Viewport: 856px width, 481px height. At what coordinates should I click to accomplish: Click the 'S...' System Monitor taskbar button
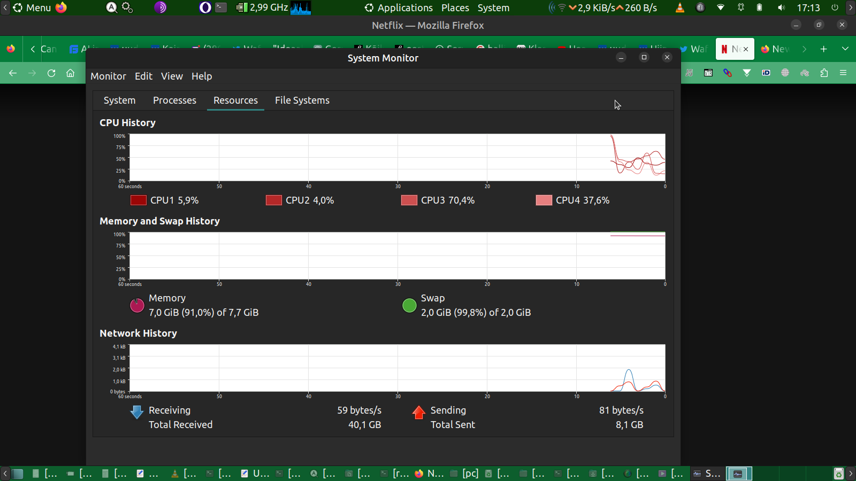click(707, 473)
